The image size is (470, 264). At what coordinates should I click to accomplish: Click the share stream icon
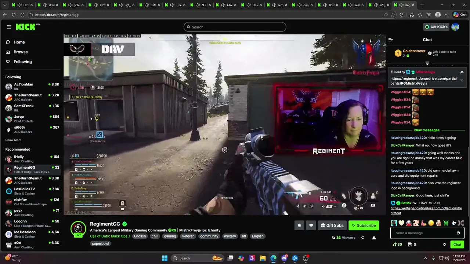[362, 238]
